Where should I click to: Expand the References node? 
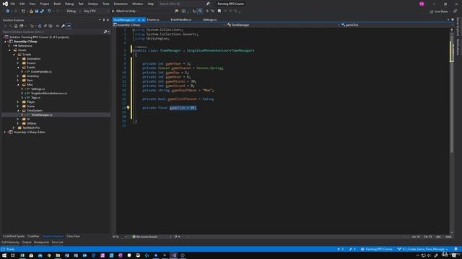pyautogui.click(x=9, y=46)
